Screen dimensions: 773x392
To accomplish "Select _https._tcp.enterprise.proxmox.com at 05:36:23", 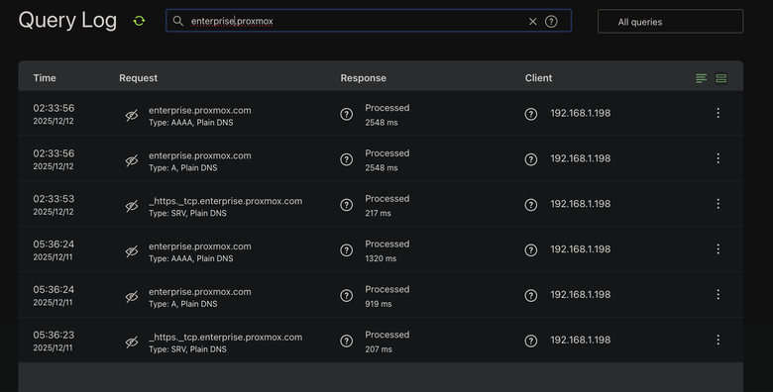I will pyautogui.click(x=225, y=338).
